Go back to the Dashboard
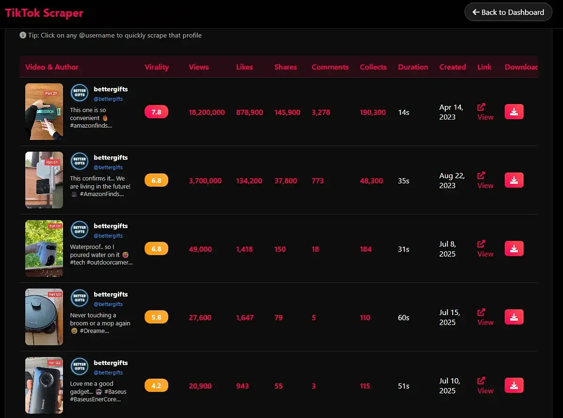This screenshot has width=563, height=418. click(x=508, y=12)
